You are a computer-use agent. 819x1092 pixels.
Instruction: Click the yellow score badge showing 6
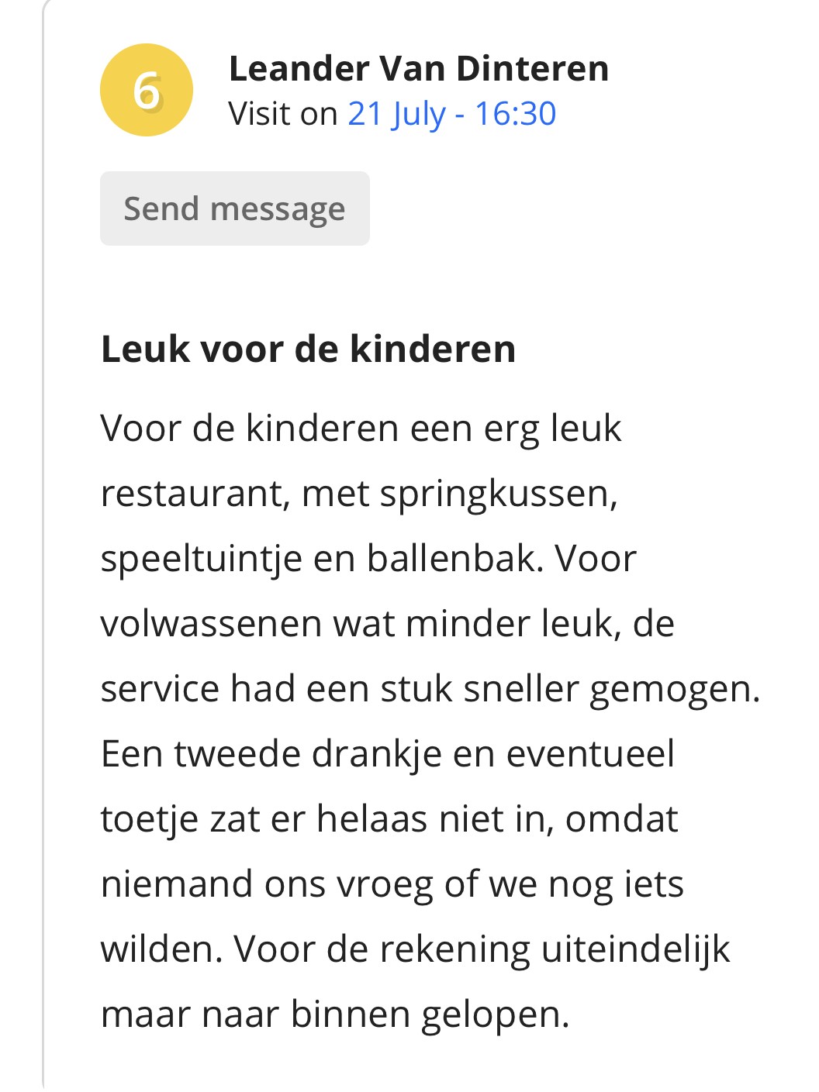click(x=147, y=90)
